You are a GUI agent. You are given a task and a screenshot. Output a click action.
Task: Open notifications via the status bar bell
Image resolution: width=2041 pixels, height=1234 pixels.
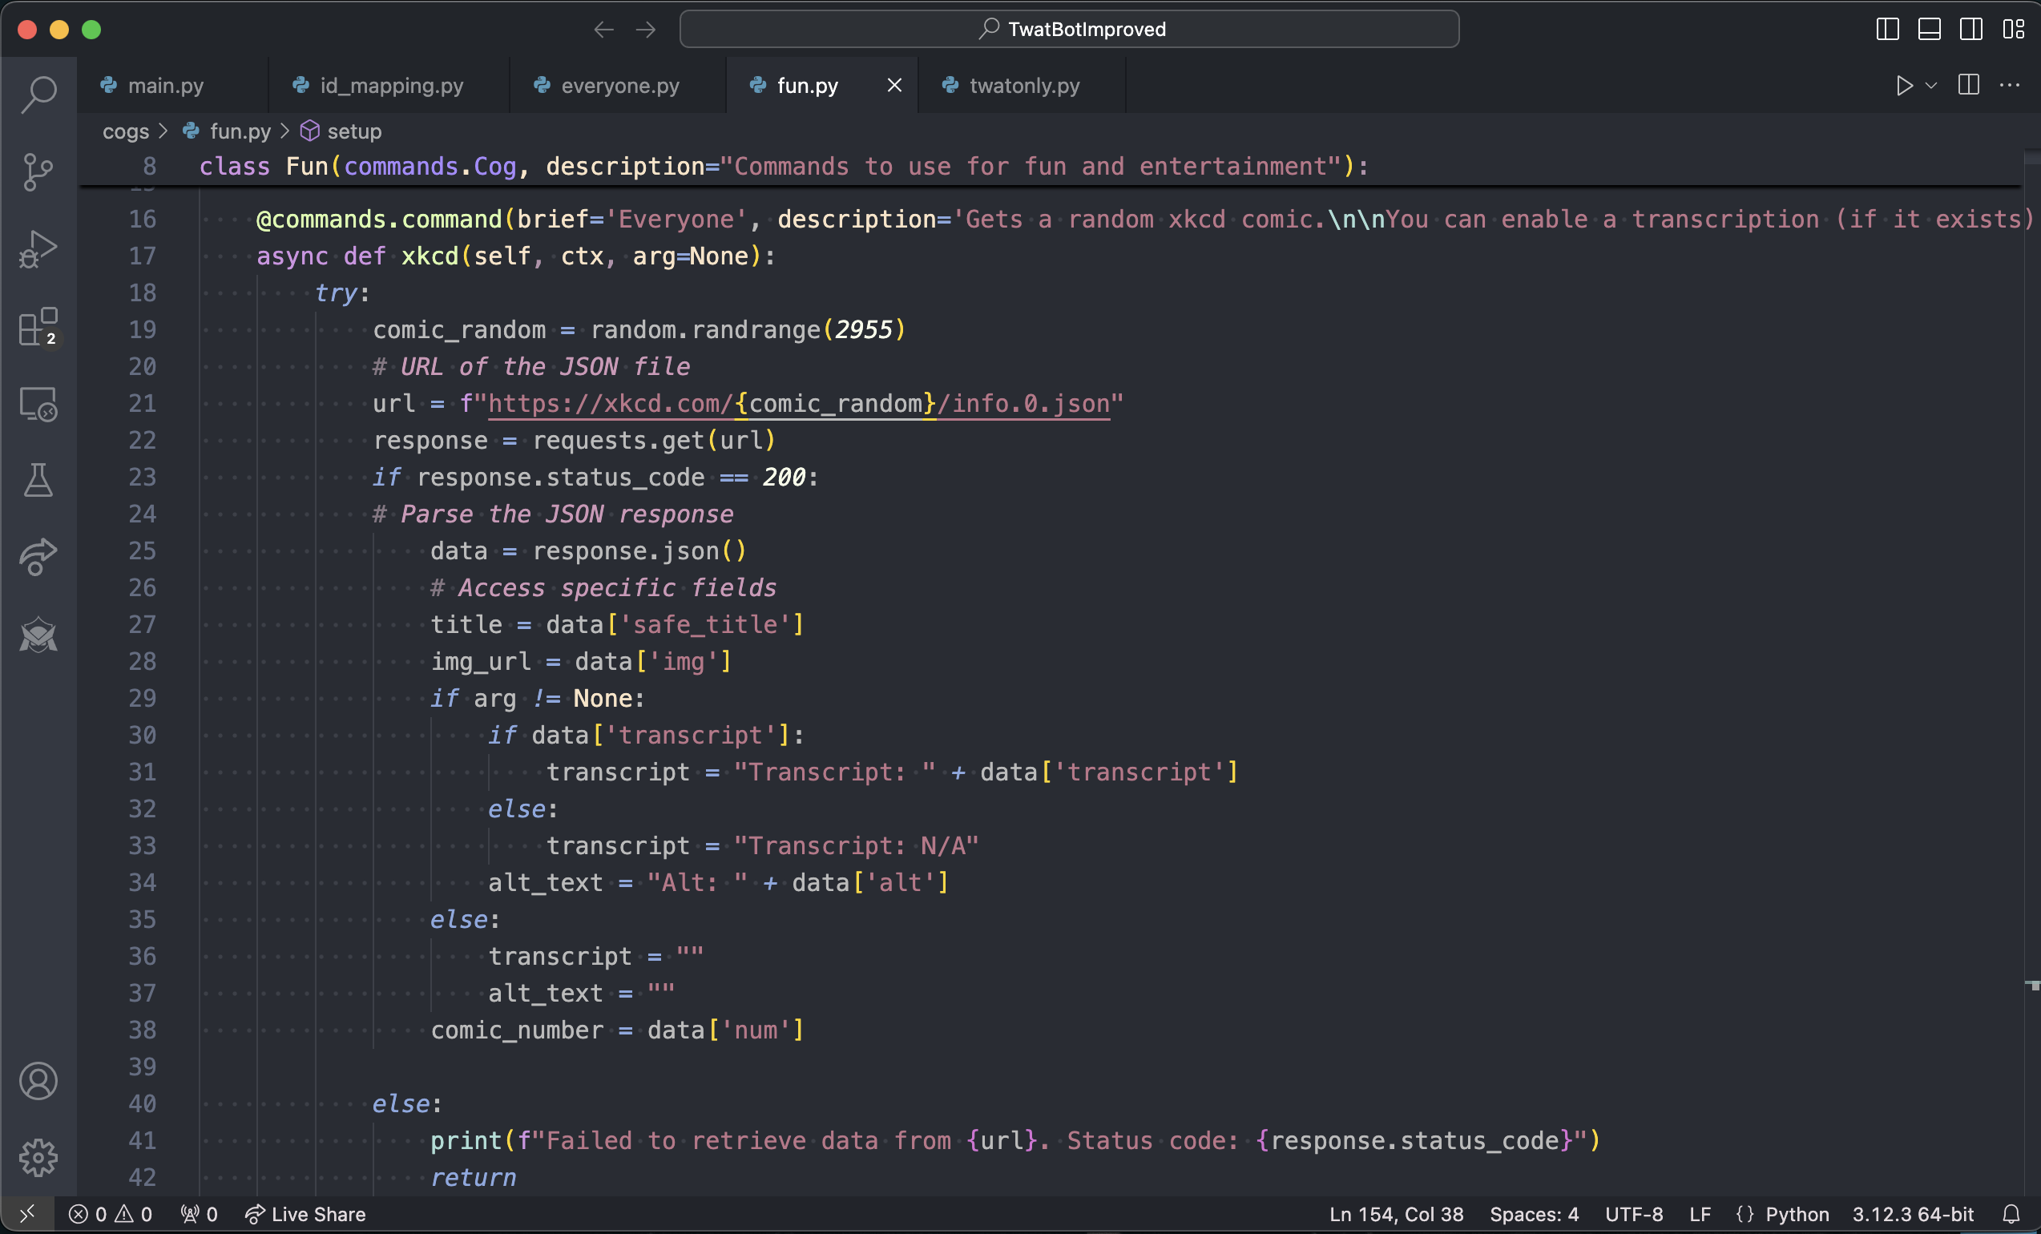pos(2013,1214)
